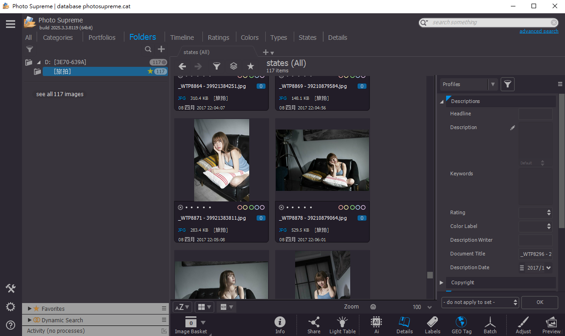Open the Batch tool
This screenshot has height=336, width=565.
coord(490,325)
